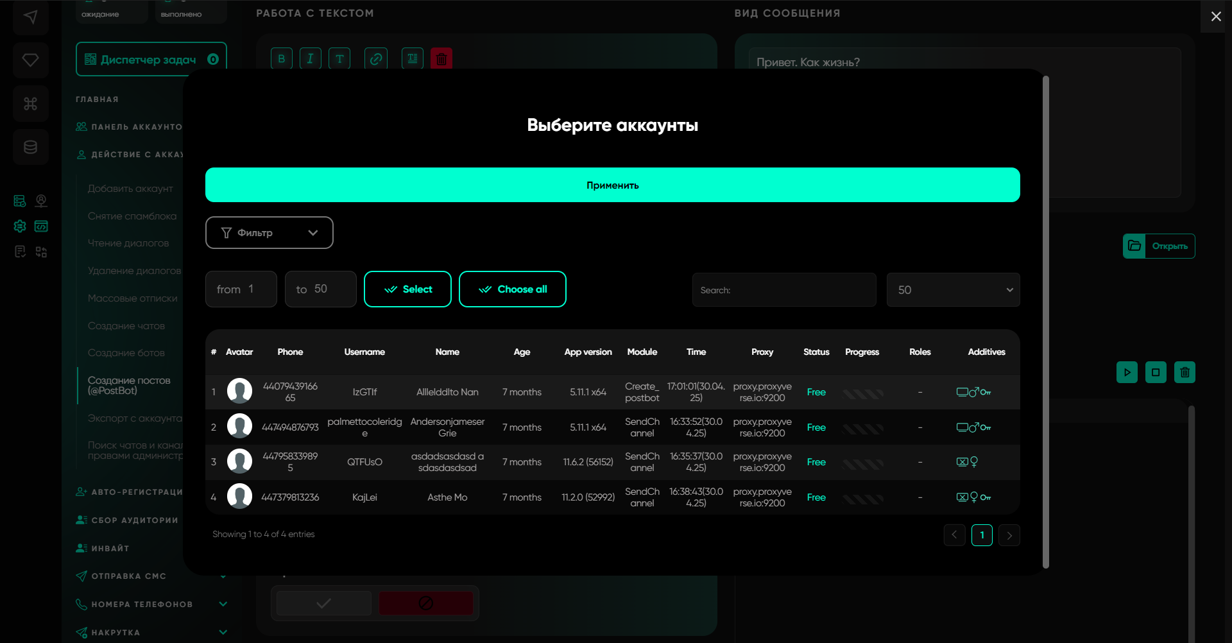Click the database icon in left sidebar
This screenshot has width=1232, height=643.
tap(30, 147)
